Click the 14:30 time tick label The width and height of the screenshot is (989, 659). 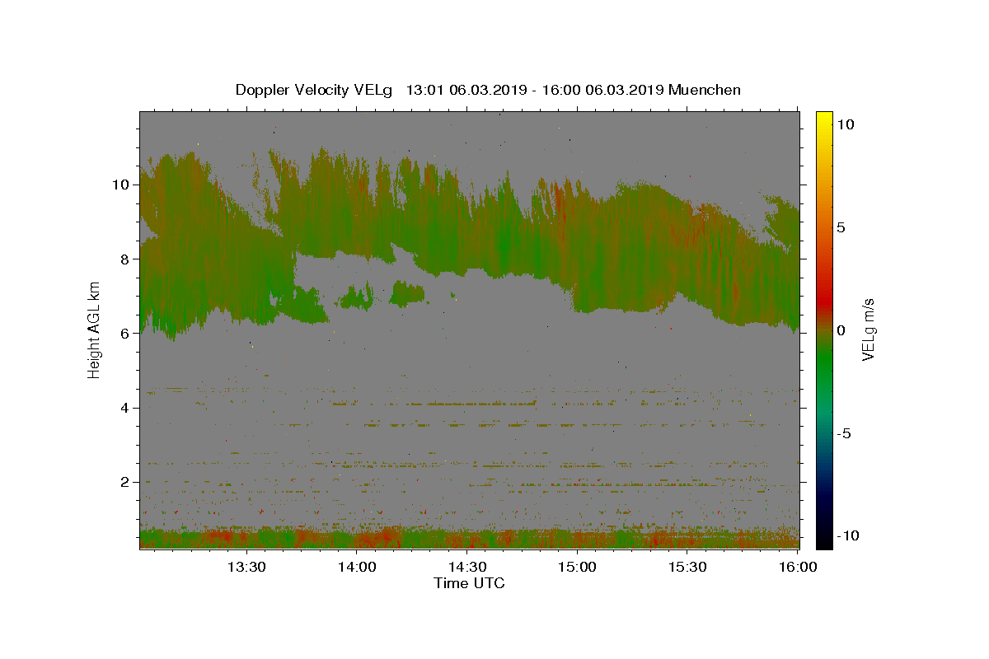(466, 567)
